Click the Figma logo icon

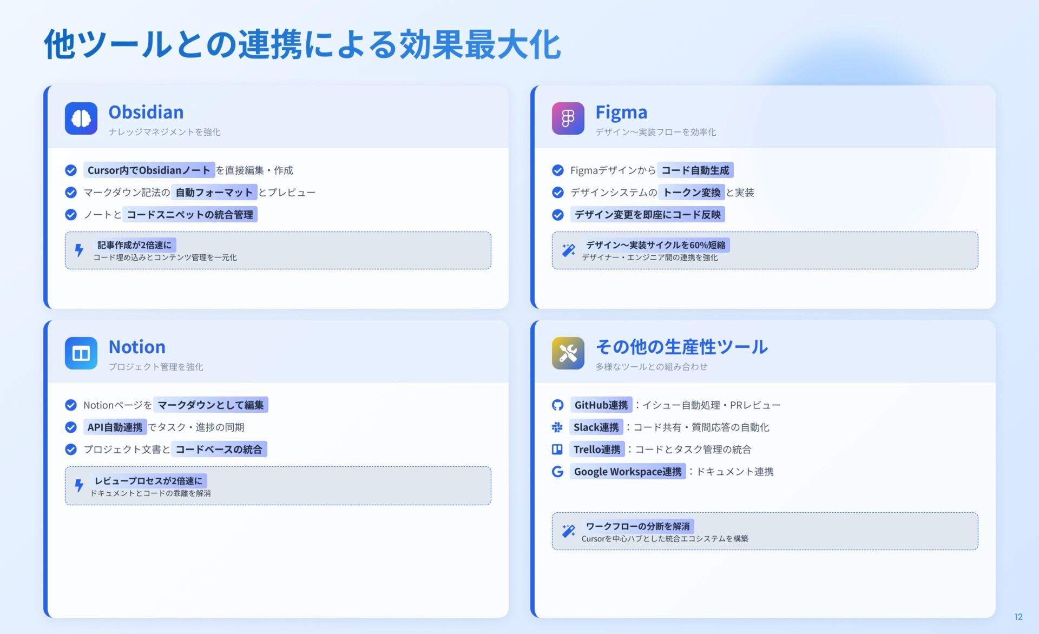point(568,118)
